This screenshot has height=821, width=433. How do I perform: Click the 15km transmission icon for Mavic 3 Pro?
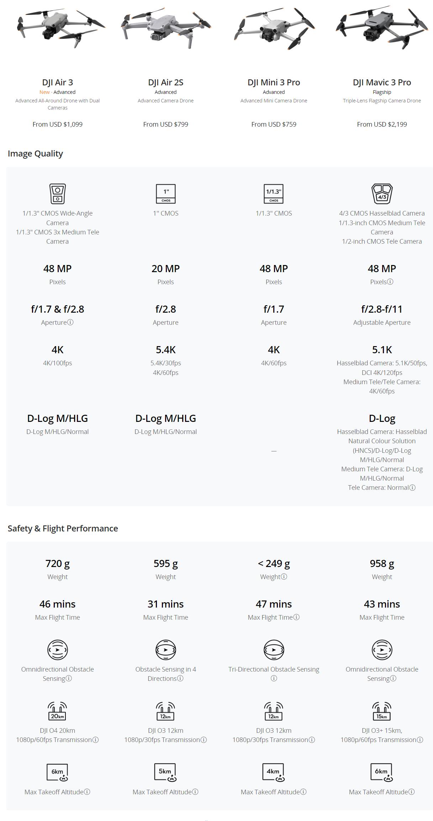click(x=382, y=711)
